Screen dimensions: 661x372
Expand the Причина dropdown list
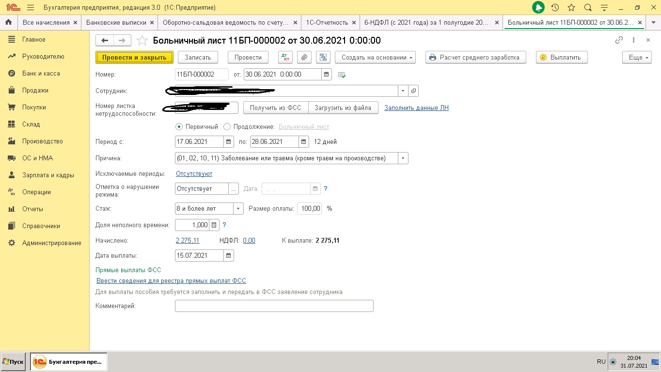pos(403,158)
